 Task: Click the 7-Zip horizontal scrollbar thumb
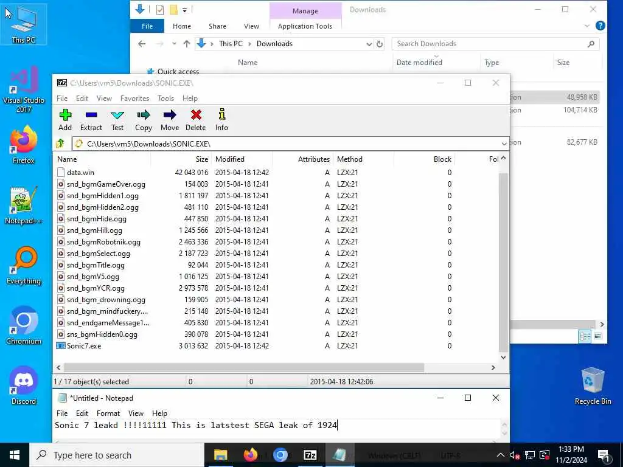(243, 368)
